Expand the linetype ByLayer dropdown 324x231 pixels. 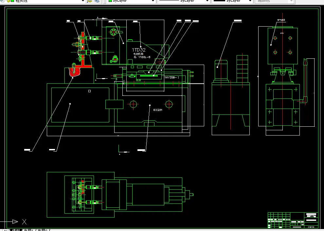(x=207, y=1)
